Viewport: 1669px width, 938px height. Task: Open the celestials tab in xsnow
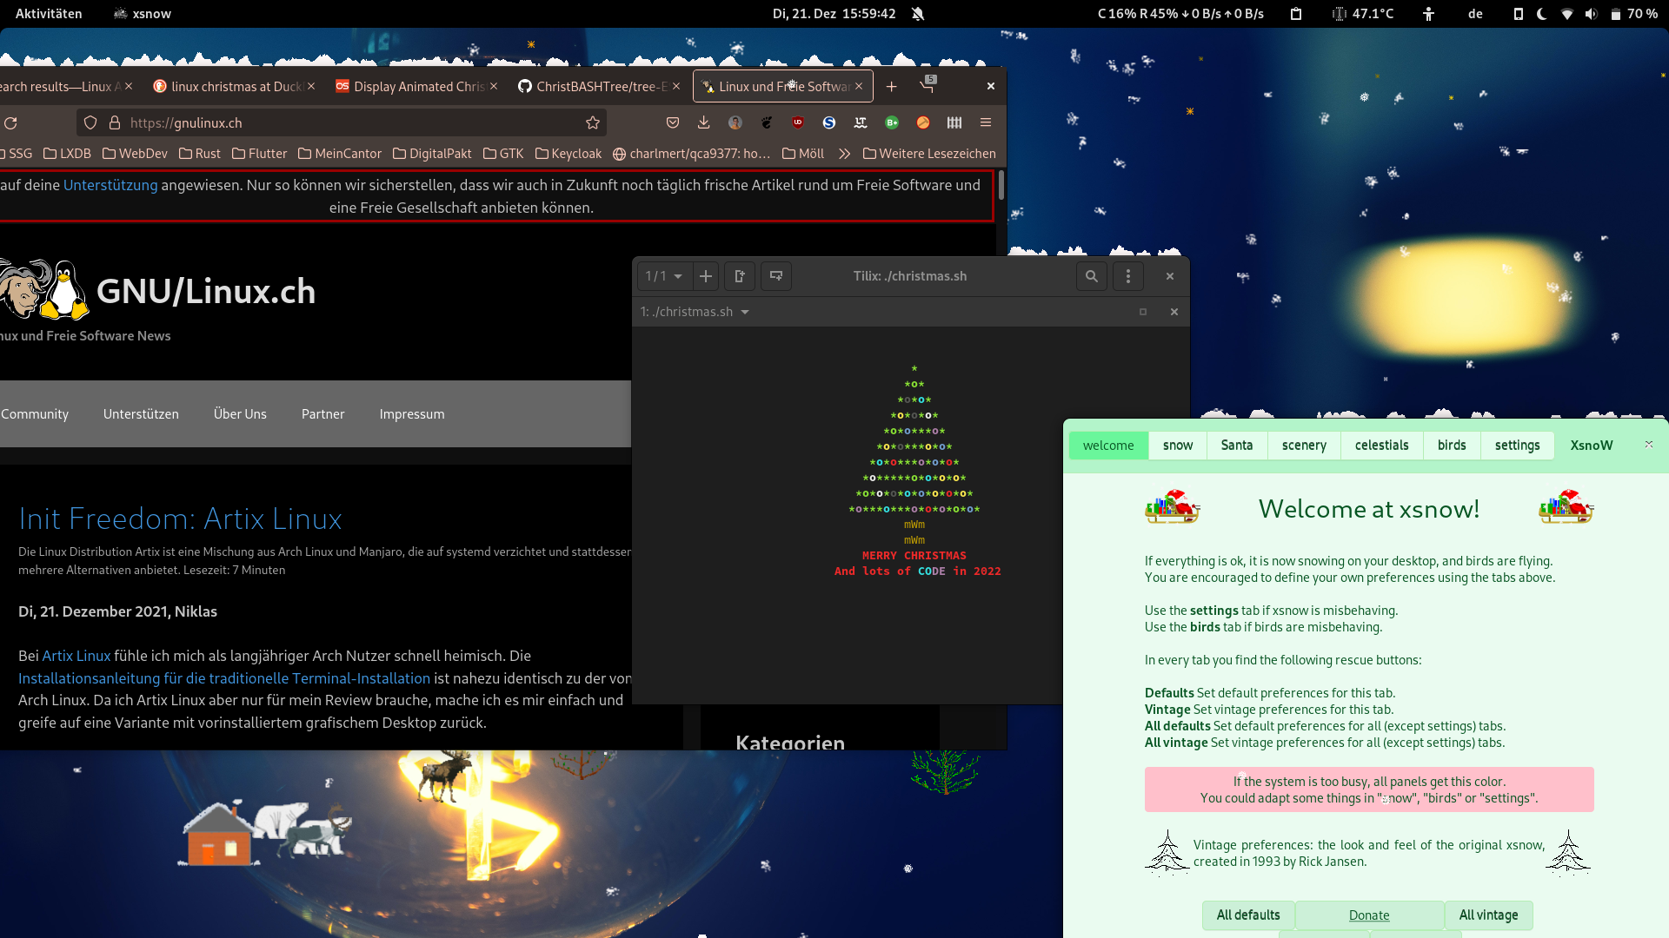[1381, 446]
